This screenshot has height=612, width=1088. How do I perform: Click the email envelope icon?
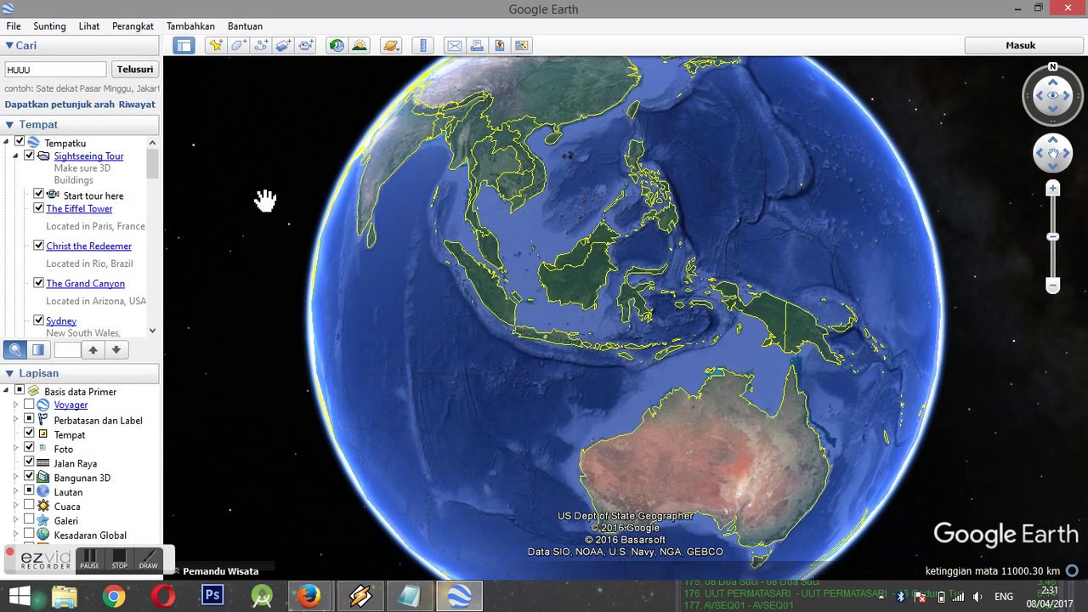click(x=455, y=46)
